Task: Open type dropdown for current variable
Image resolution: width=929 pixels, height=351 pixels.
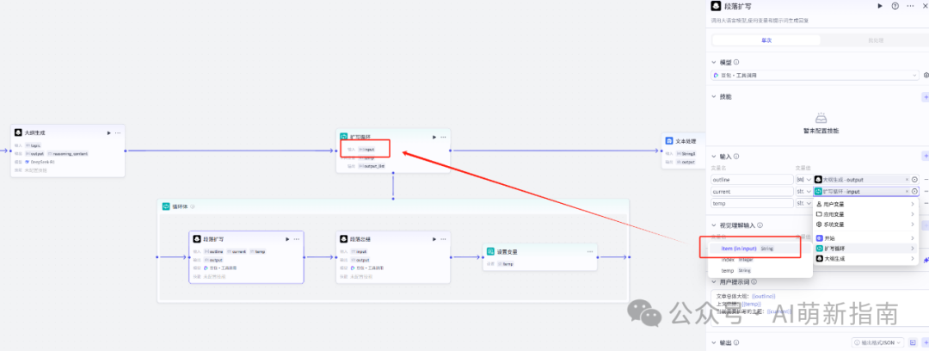Action: tap(803, 192)
